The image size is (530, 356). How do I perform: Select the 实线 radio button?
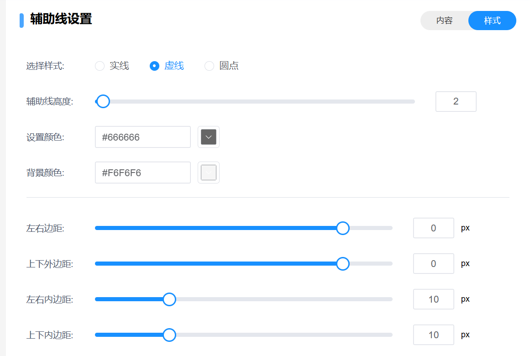100,66
